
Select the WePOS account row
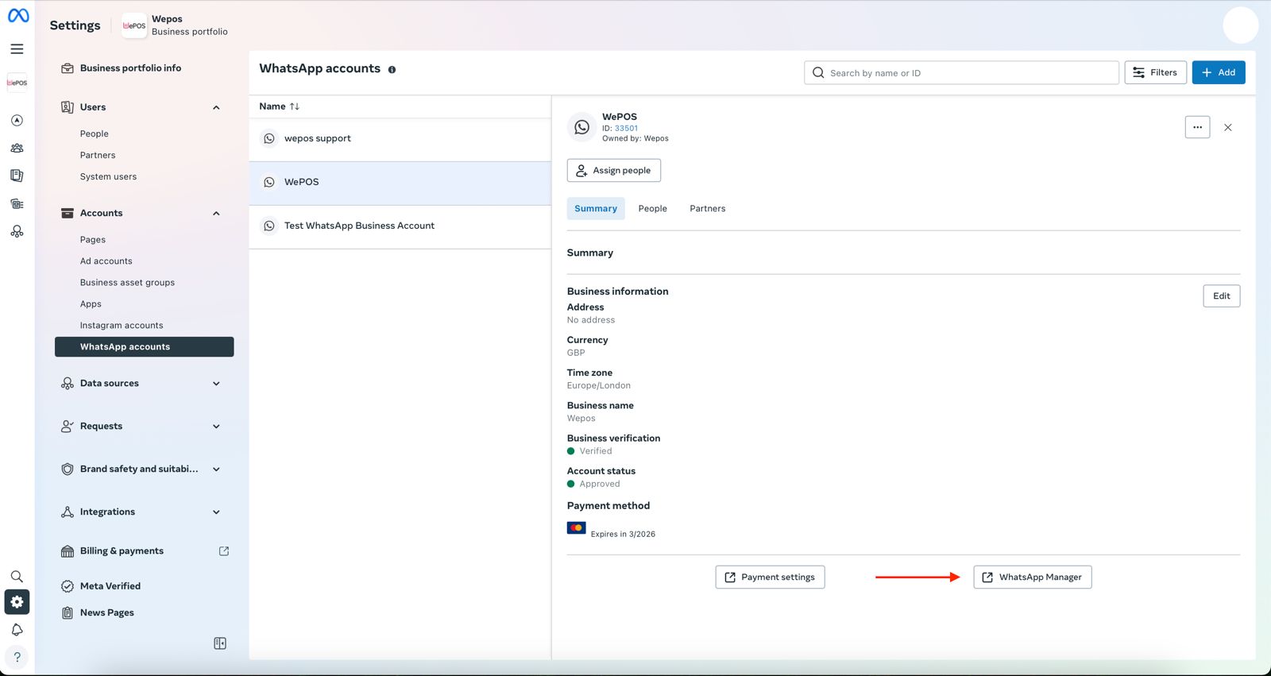400,183
